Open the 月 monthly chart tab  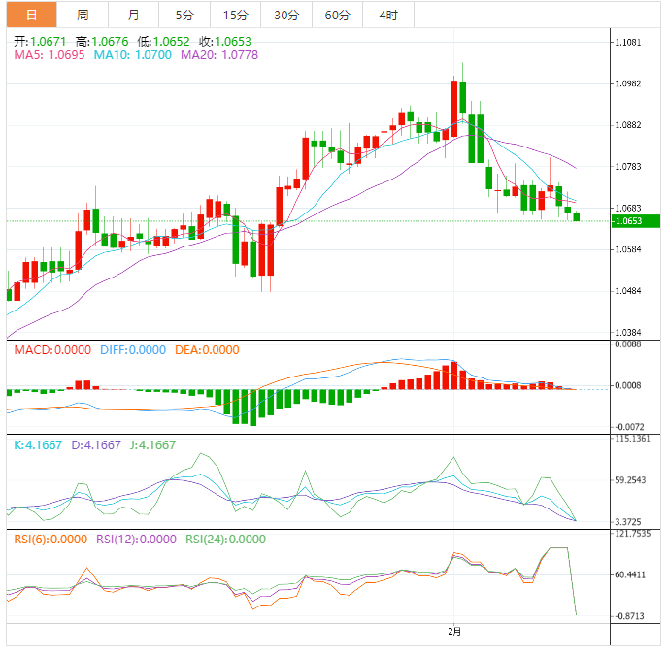tap(133, 15)
